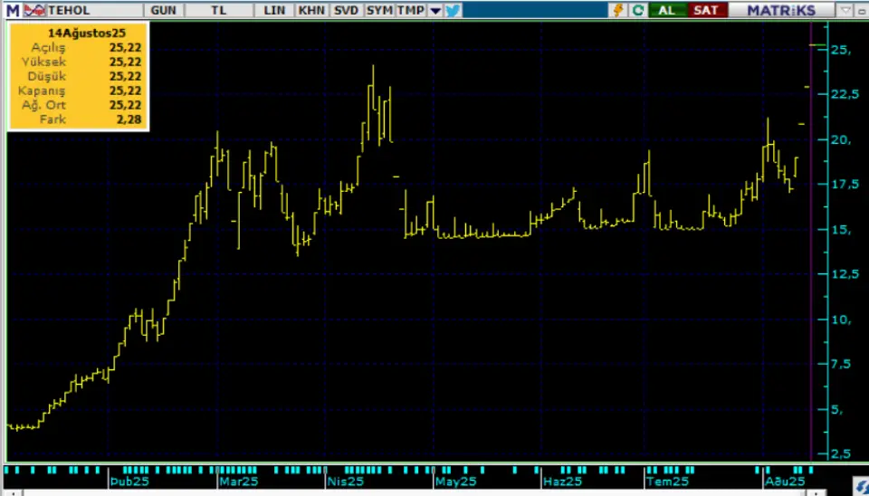Click the 20 price axis label

tap(841, 139)
